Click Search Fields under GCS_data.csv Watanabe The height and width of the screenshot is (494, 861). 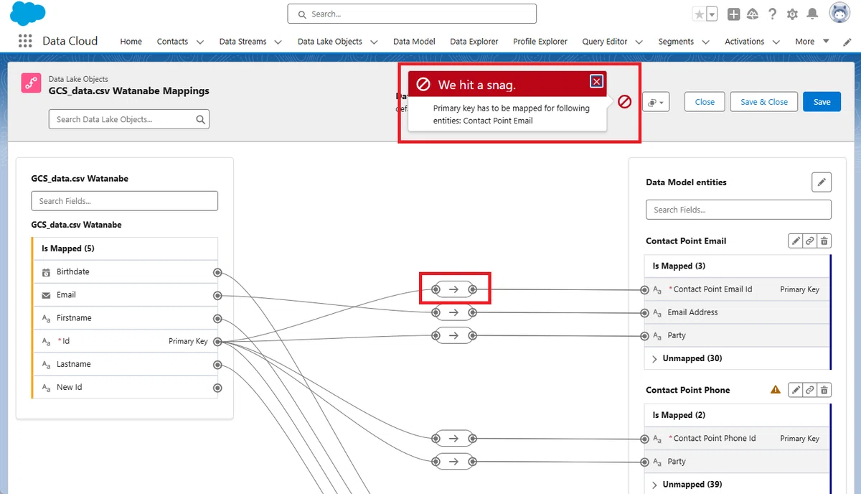tap(125, 201)
